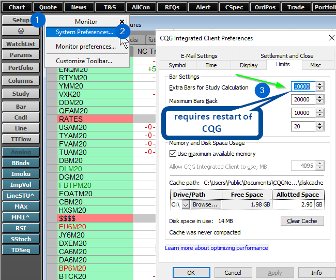Click Extra Bars for Study Calculation field
The image size is (336, 280).
(x=303, y=86)
